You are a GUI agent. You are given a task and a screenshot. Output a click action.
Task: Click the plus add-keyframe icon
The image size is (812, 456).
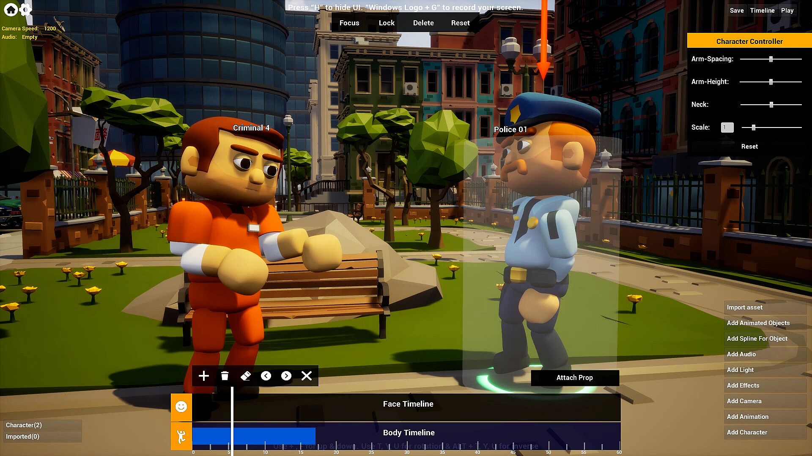point(203,376)
